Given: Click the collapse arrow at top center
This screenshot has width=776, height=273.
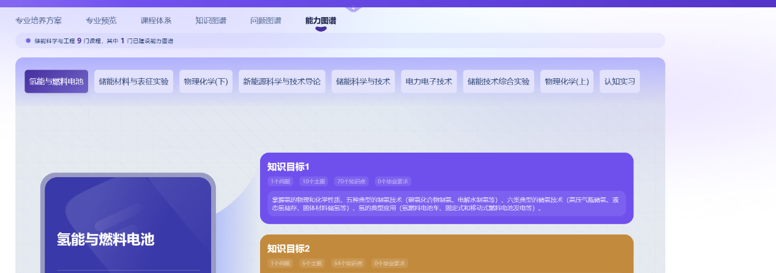Looking at the screenshot, I should coord(353,8).
